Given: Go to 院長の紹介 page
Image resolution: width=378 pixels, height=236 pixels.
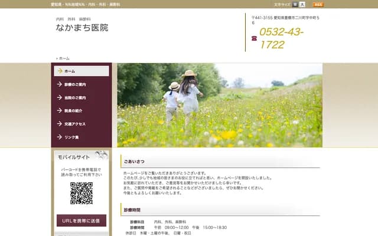Looking at the screenshot, I should (x=74, y=111).
